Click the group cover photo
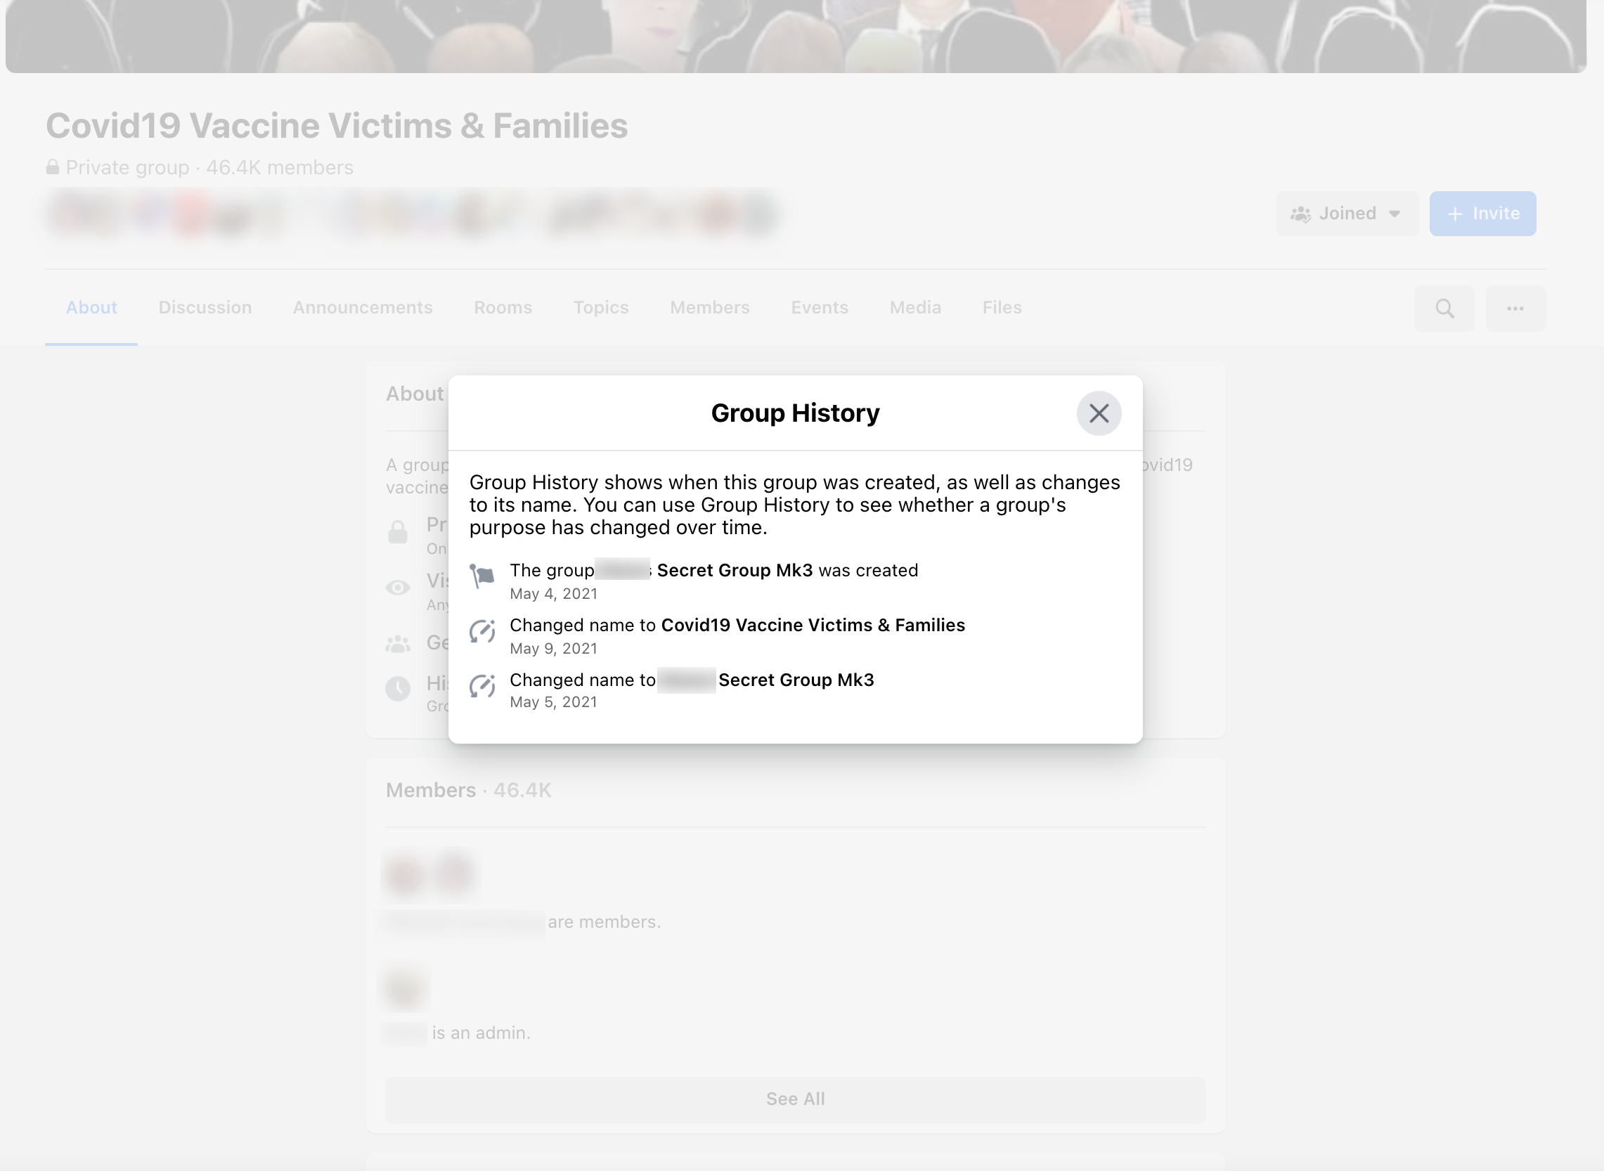This screenshot has width=1604, height=1171. 794,35
